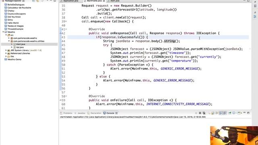Open Display Selected Console dropdown arrow
Image resolution: width=258 pixels, height=145 pixels.
[x=236, y=113]
